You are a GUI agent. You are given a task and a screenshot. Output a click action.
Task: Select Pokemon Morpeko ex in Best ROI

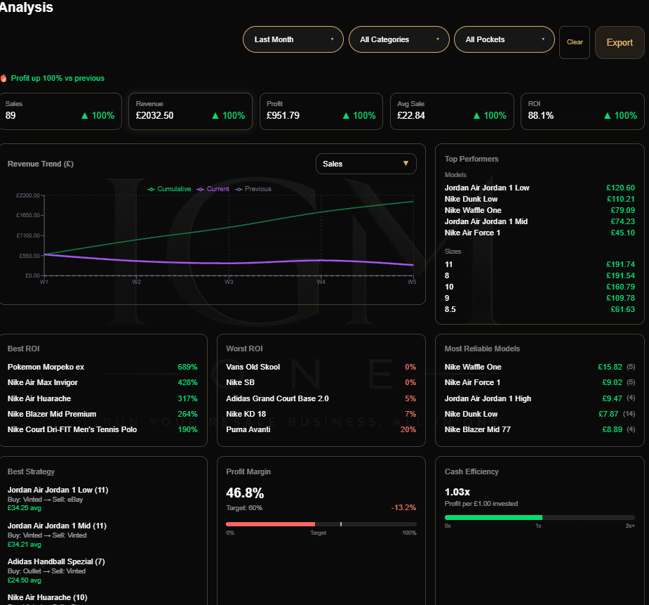(102, 367)
